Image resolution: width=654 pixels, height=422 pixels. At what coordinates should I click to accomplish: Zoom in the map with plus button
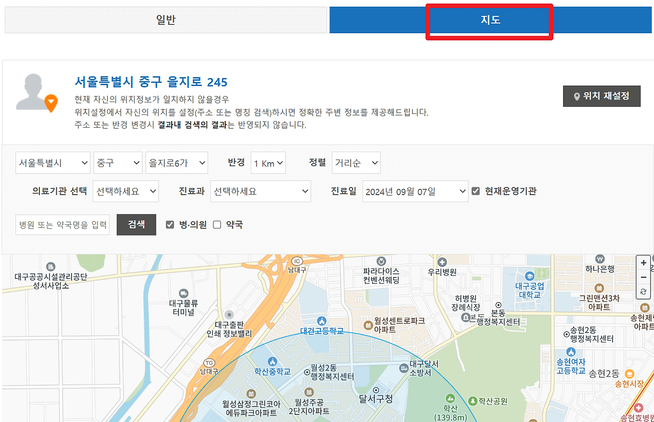[x=644, y=263]
